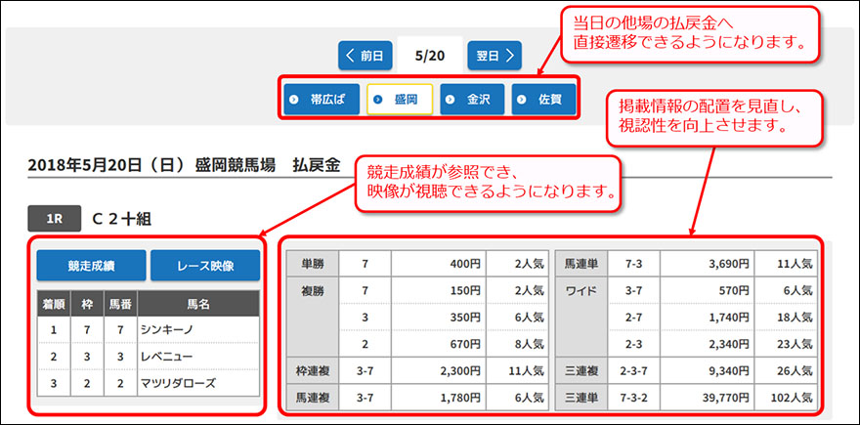Open the 競走成績 race results
The height and width of the screenshot is (425, 860).
click(x=91, y=266)
